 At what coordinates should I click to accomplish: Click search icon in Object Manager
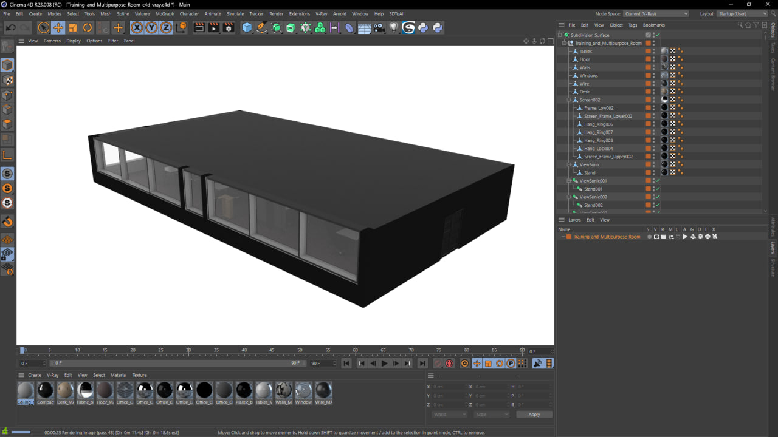pyautogui.click(x=740, y=25)
